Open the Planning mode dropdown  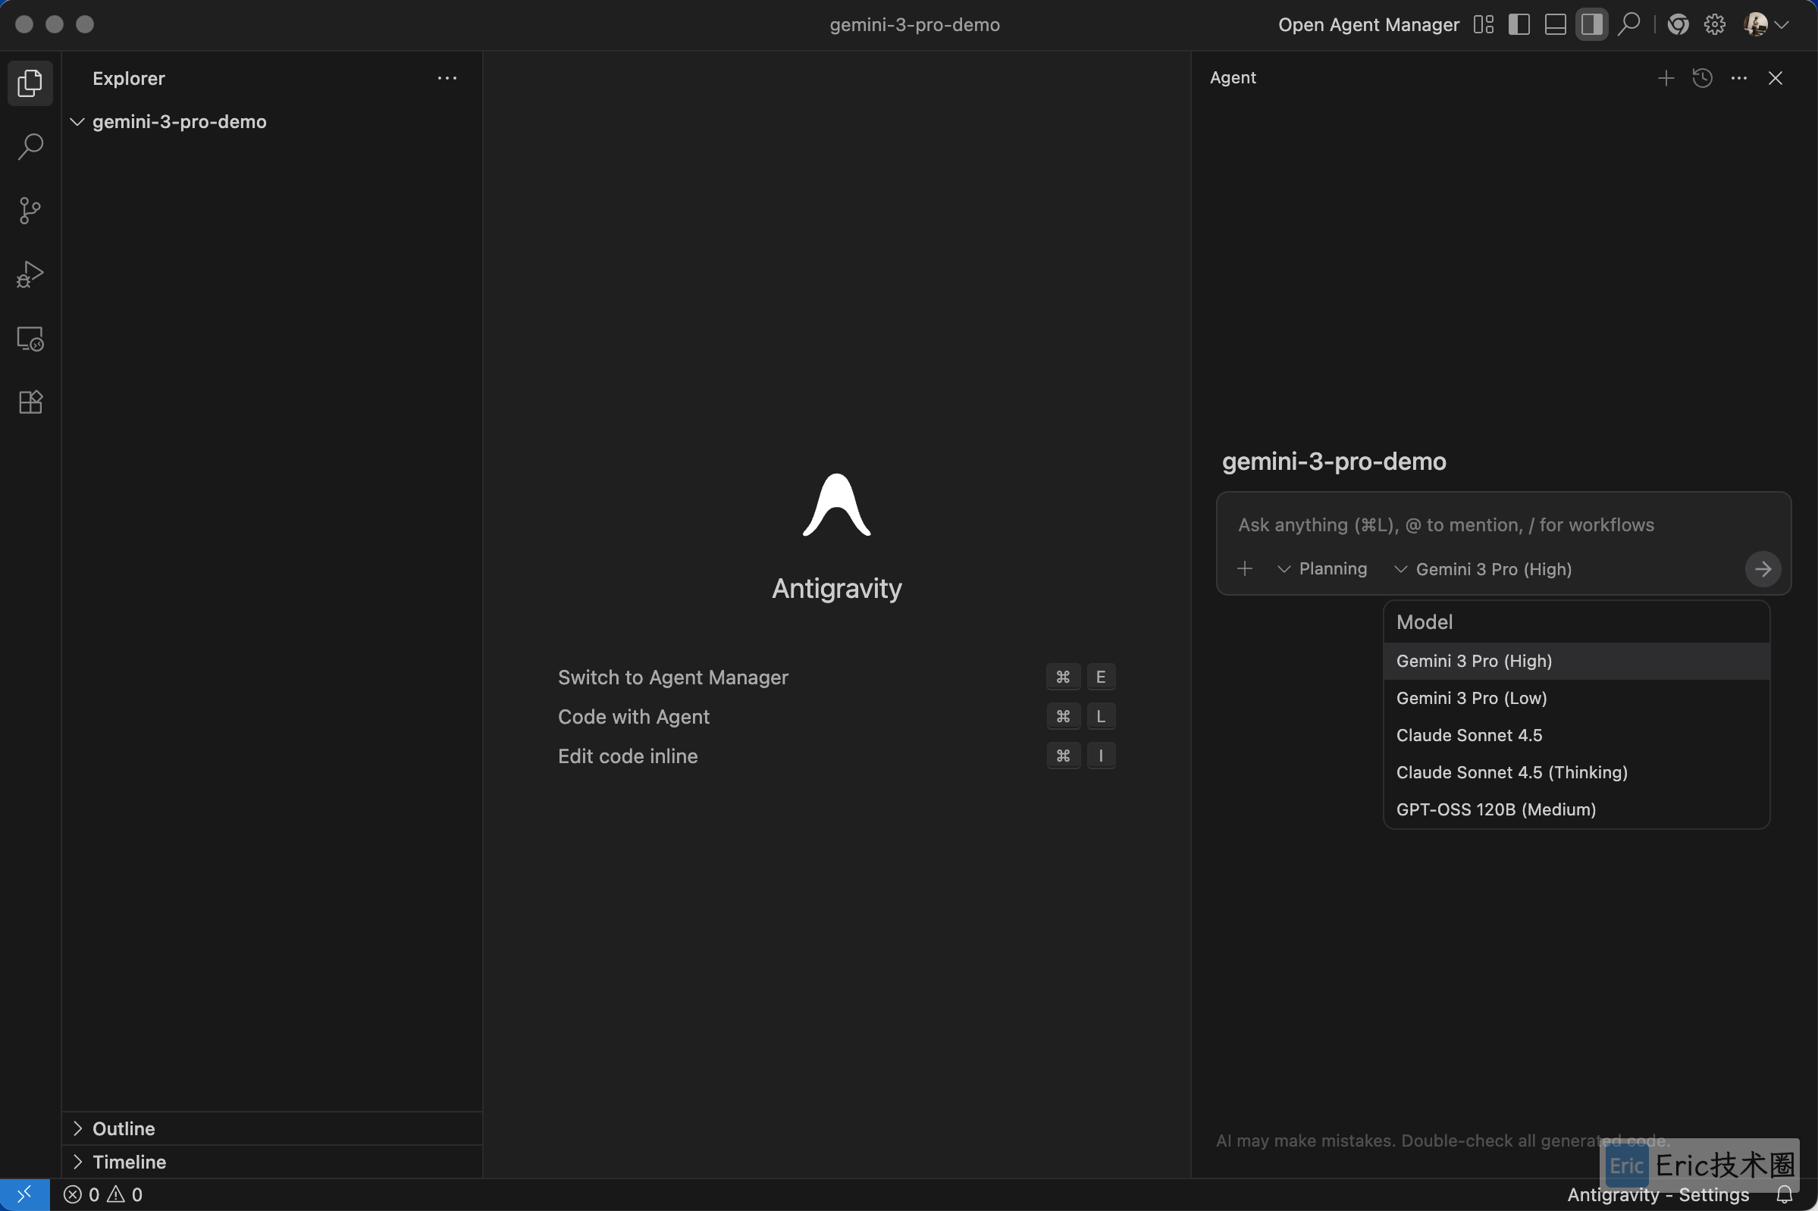1322,569
